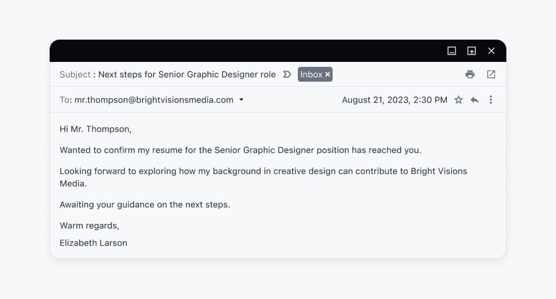The width and height of the screenshot is (556, 299).
Task: Star this email
Action: click(x=459, y=100)
